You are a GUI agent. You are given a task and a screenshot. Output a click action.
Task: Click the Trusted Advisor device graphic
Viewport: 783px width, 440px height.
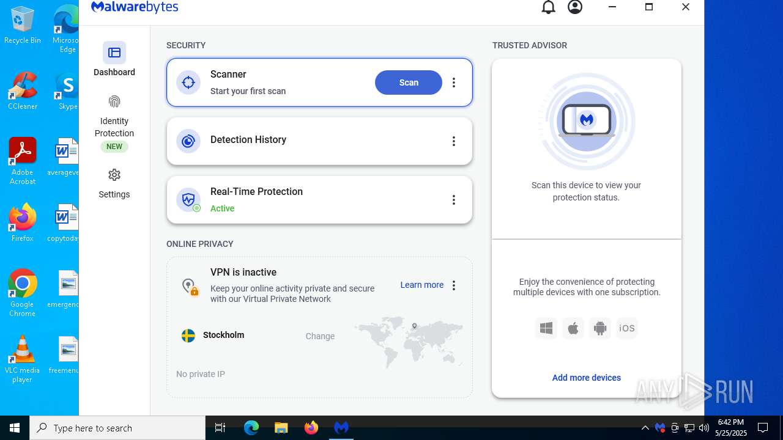[x=587, y=121]
